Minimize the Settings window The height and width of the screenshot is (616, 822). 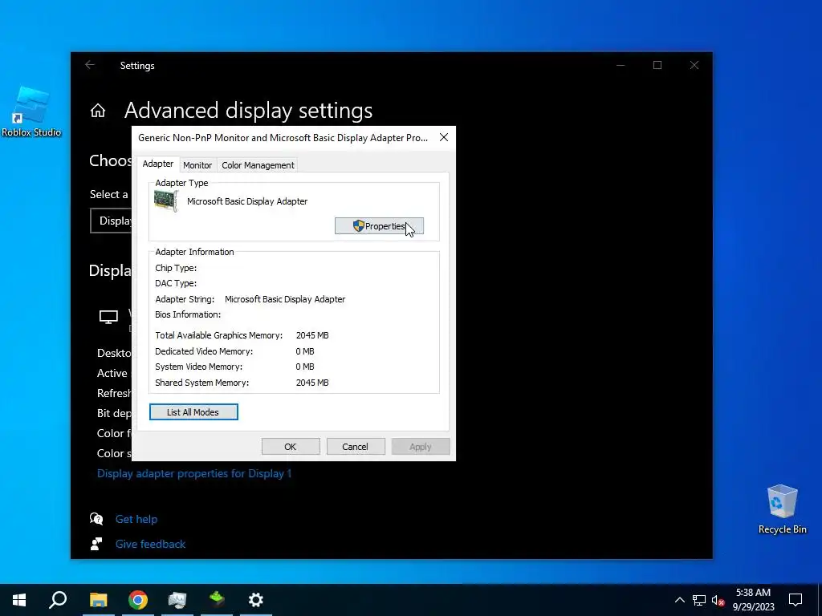(x=621, y=65)
